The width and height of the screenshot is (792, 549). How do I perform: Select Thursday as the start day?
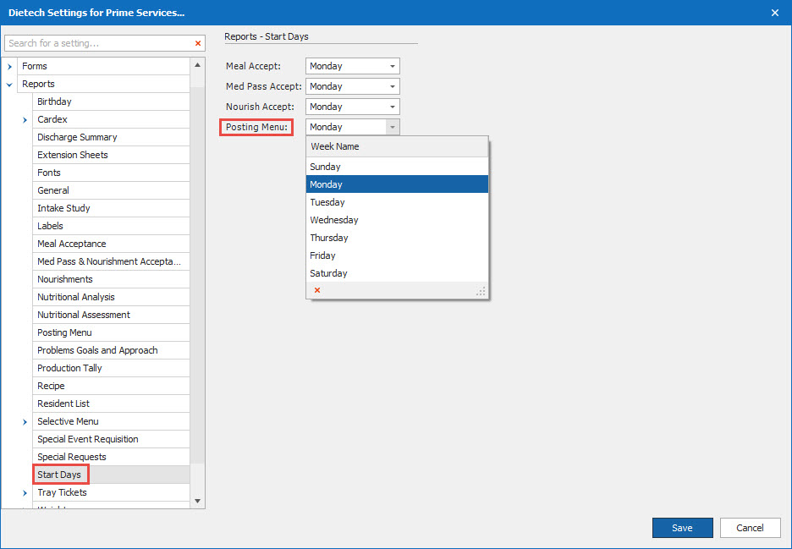[397, 238]
